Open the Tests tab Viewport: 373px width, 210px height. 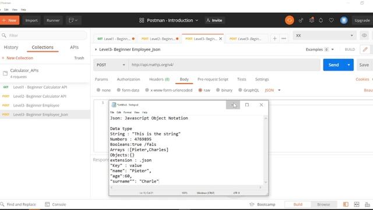click(x=241, y=79)
